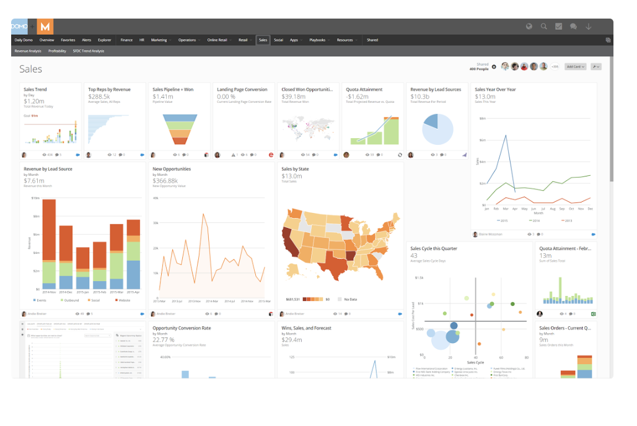
Task: Click the alert triangle on Landing Page card
Action: tap(234, 155)
